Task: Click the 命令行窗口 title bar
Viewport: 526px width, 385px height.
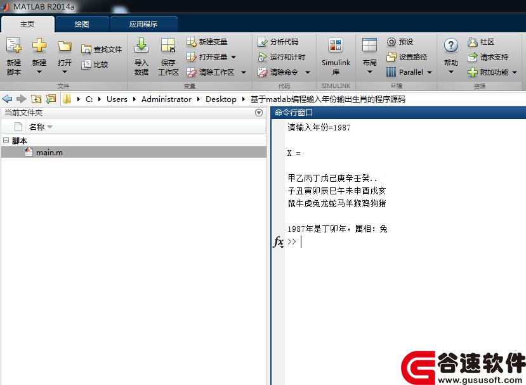Action: [x=398, y=113]
